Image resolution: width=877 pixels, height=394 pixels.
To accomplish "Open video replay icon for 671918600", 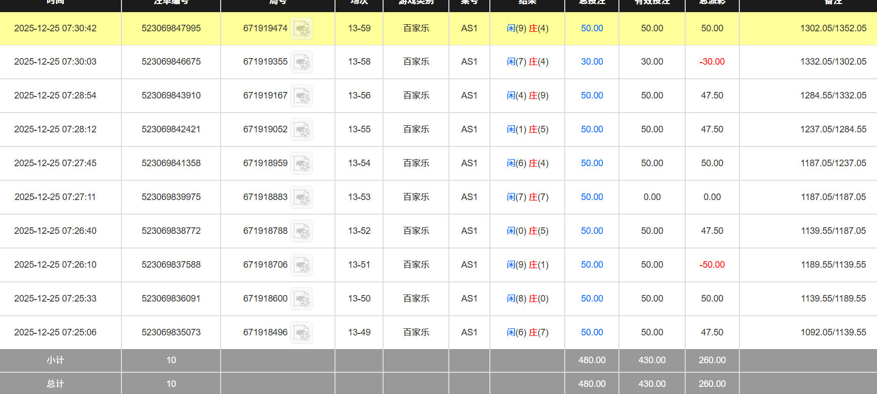I will (302, 299).
